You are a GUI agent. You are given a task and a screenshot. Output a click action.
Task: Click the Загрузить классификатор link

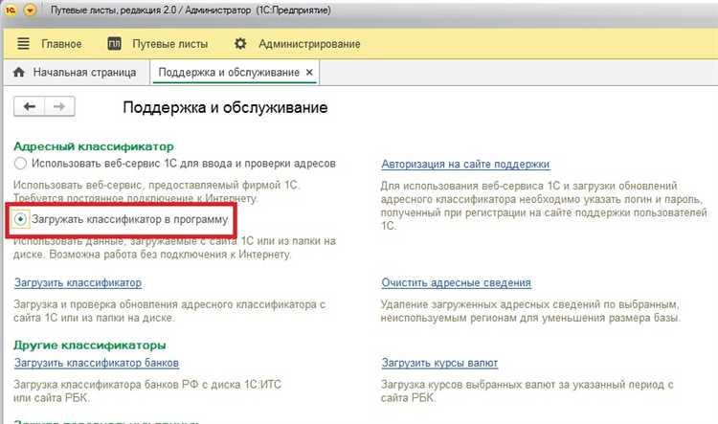[x=78, y=282]
